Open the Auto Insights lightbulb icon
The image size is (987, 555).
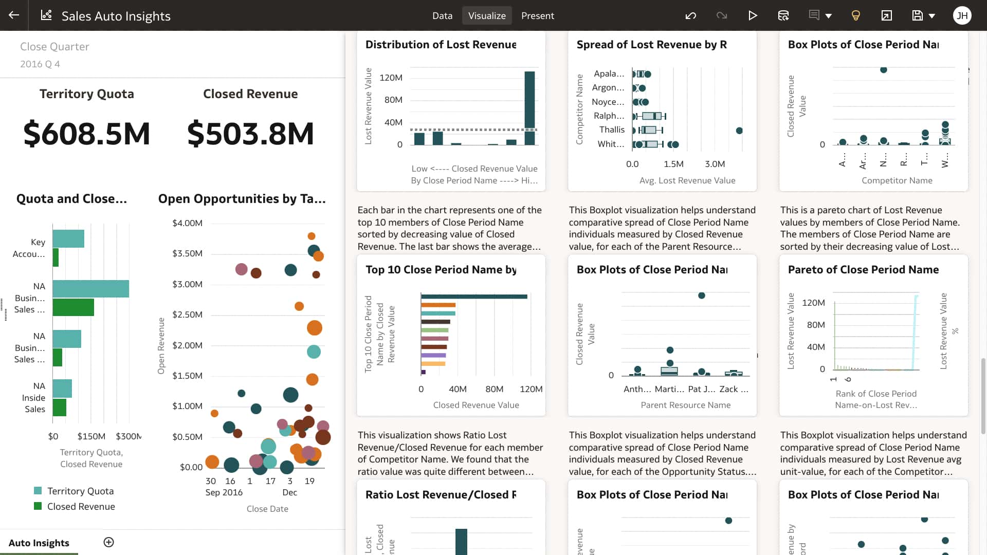tap(855, 15)
